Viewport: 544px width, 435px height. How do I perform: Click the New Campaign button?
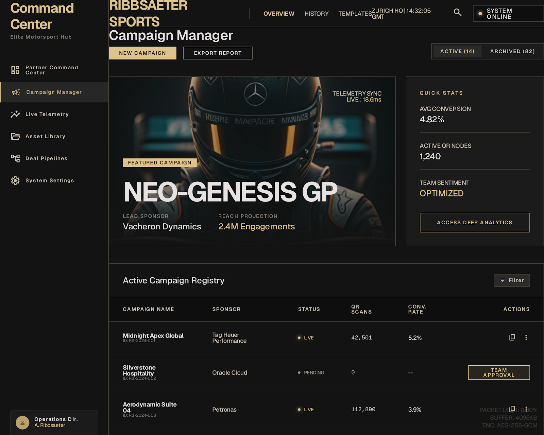point(142,53)
